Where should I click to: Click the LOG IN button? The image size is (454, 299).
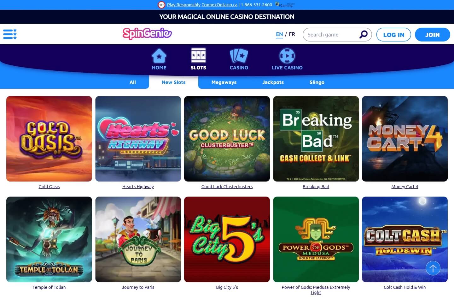(393, 35)
